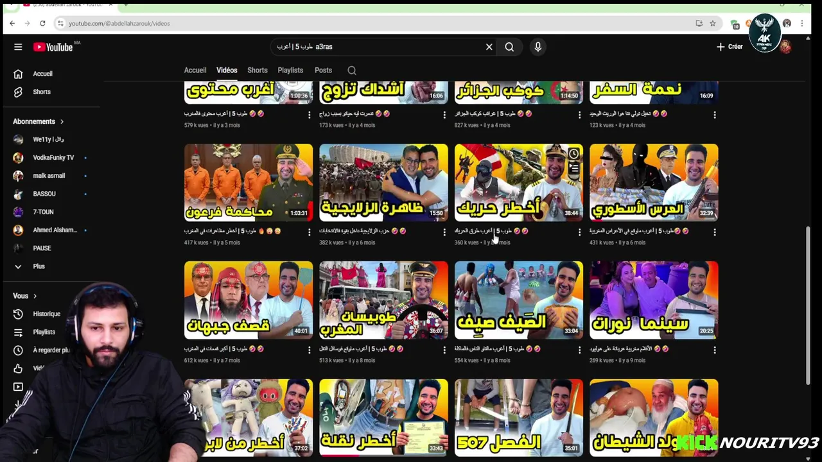822x462 pixels.
Task: Click the Créer button
Action: click(x=730, y=47)
